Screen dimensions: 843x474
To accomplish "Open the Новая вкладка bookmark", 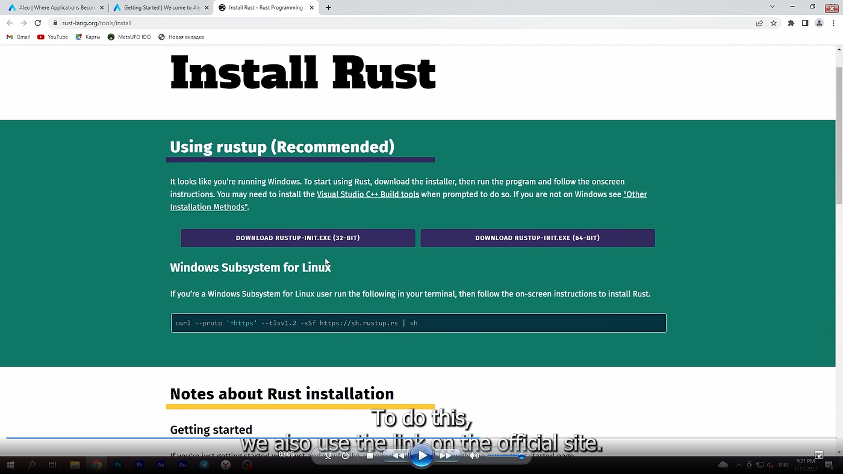I will click(181, 37).
